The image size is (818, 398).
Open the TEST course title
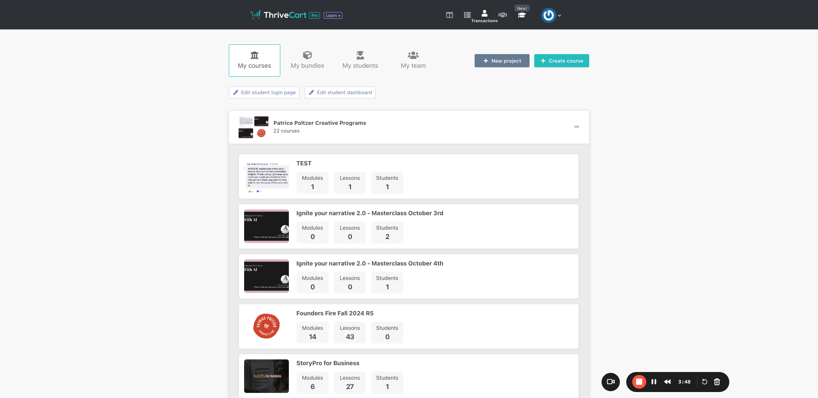[x=304, y=163]
